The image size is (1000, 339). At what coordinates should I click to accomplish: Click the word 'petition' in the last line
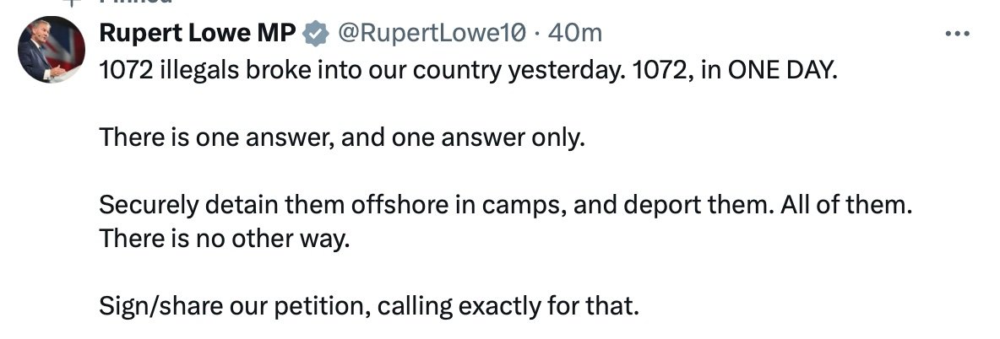(323, 306)
